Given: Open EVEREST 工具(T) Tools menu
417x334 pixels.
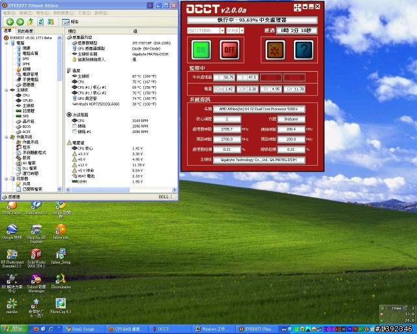Looking at the screenshot, I should tap(84, 13).
